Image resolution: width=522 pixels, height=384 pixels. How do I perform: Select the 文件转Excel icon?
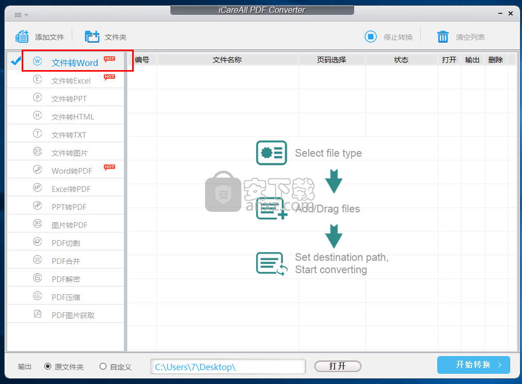[37, 79]
